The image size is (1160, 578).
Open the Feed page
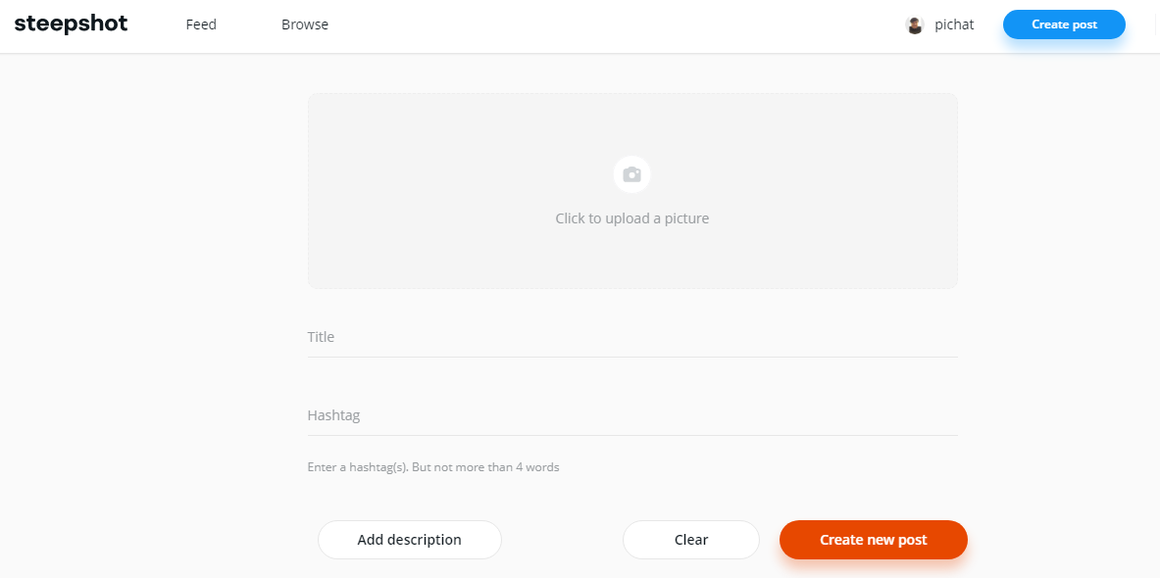tap(201, 25)
